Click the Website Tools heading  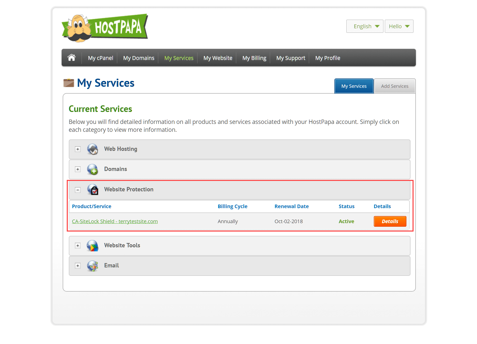coord(122,246)
